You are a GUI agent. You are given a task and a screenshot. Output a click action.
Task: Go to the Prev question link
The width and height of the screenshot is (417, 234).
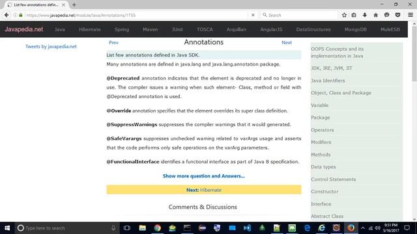click(x=113, y=42)
